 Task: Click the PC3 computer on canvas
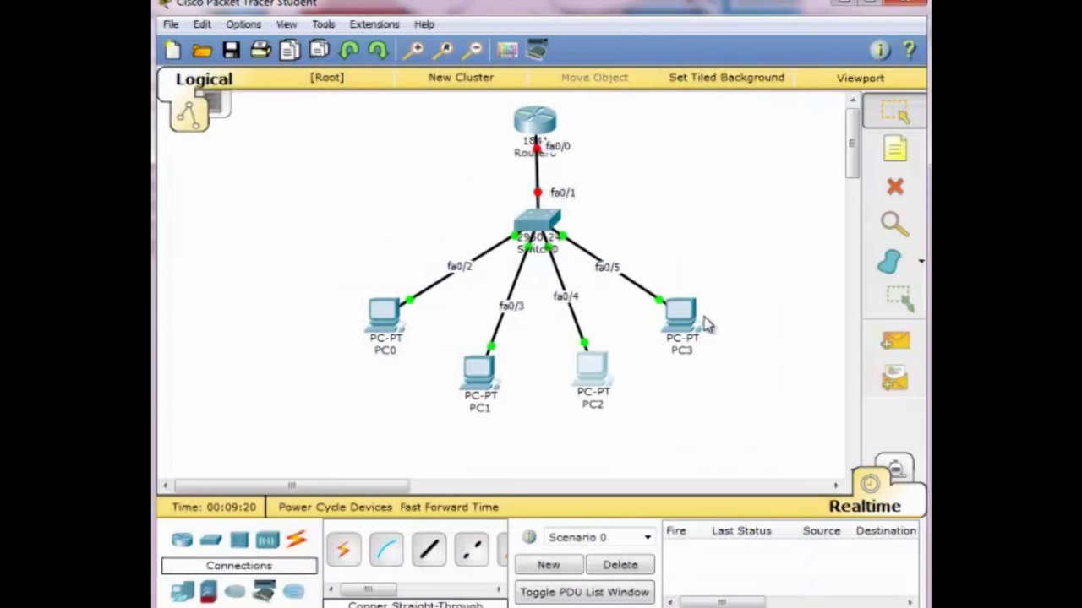coord(680,314)
